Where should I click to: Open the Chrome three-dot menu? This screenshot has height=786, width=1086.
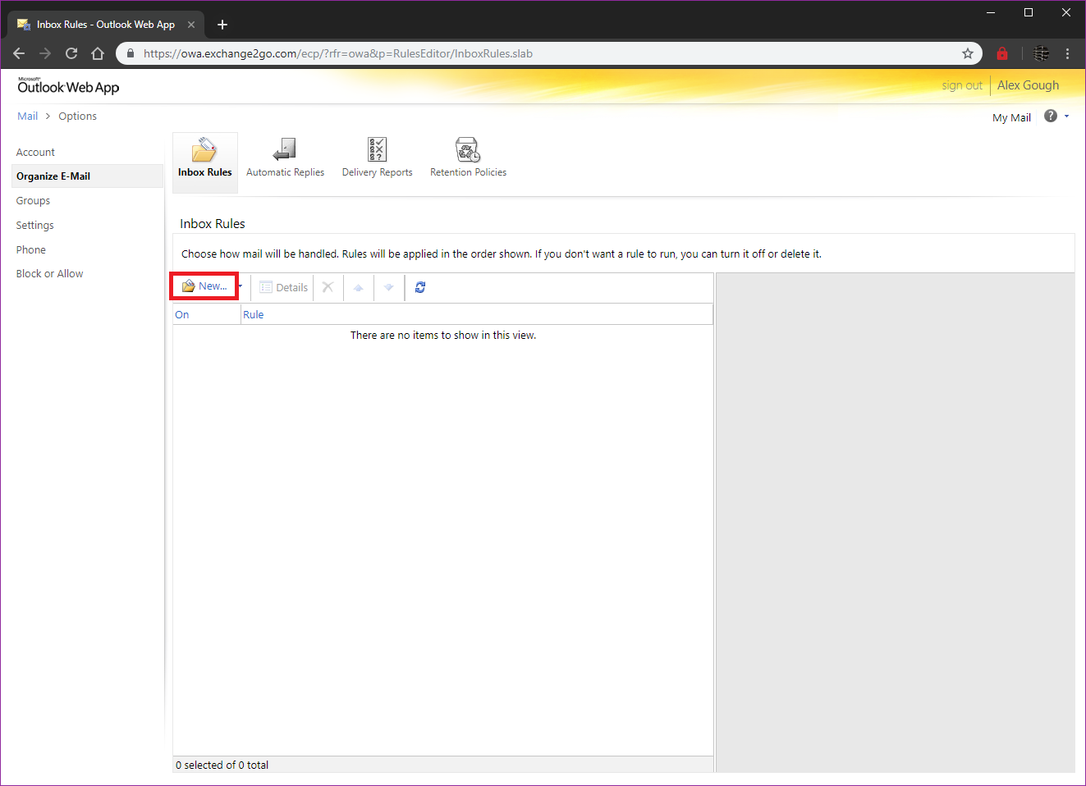(x=1067, y=53)
